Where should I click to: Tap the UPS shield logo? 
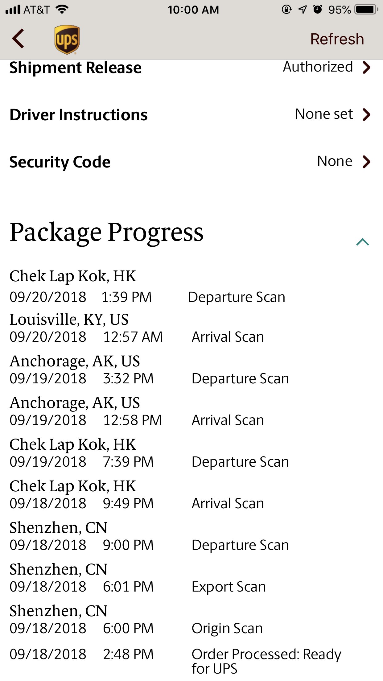click(x=67, y=39)
